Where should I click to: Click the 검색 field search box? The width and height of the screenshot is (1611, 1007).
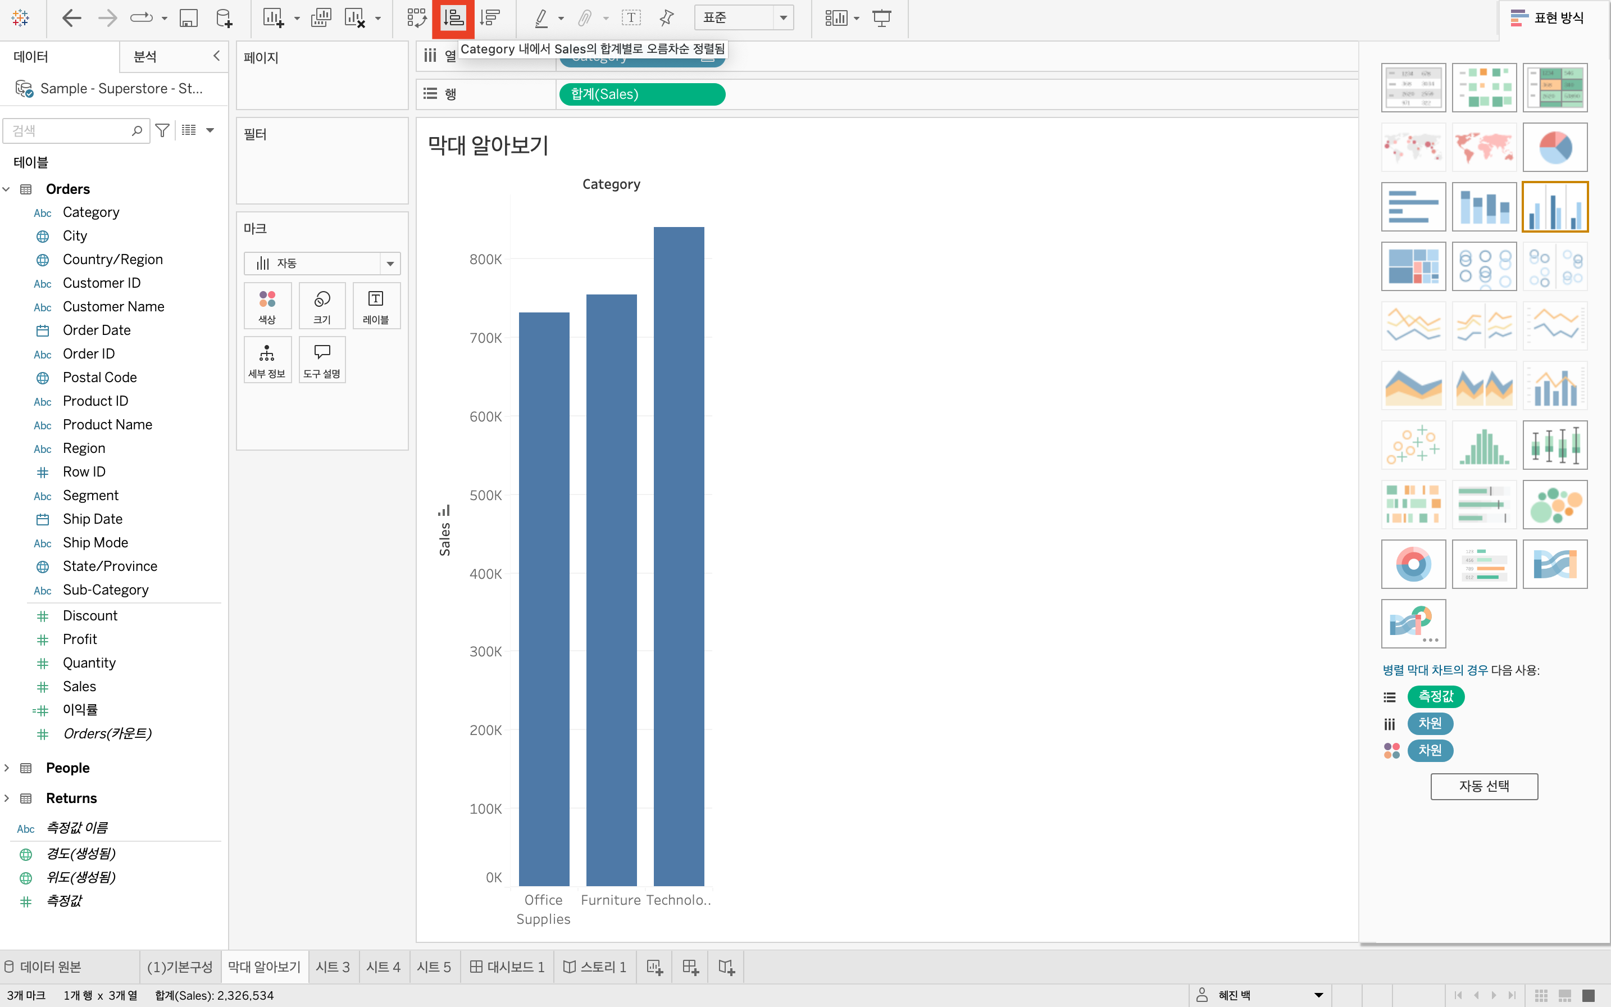[75, 130]
